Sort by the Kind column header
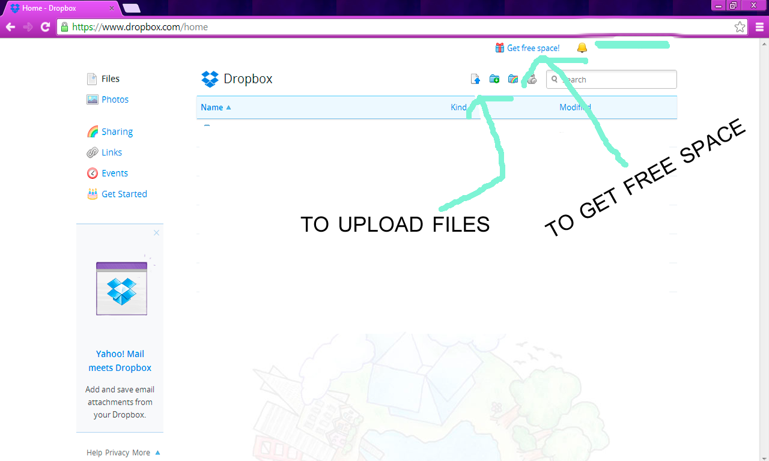The height and width of the screenshot is (461, 769). coord(458,107)
